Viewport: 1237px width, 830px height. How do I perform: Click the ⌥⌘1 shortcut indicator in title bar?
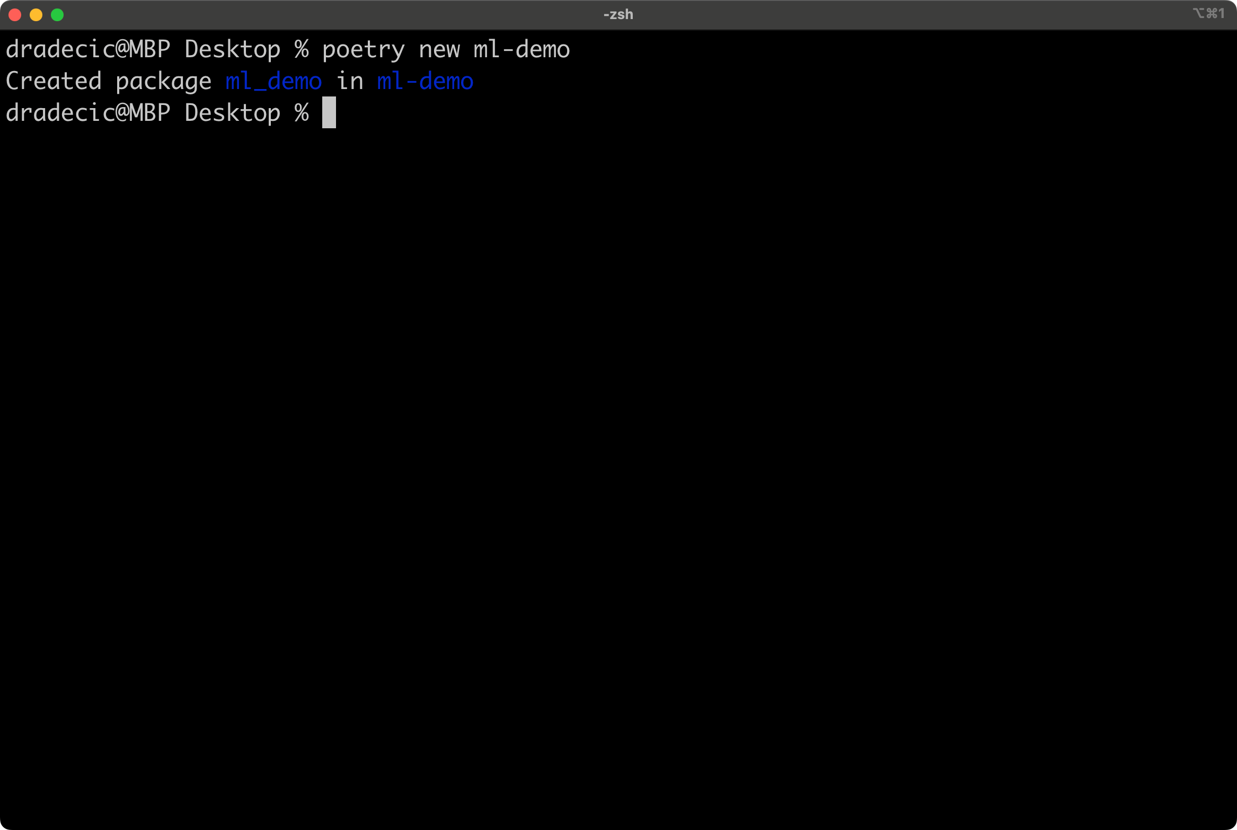pos(1208,14)
